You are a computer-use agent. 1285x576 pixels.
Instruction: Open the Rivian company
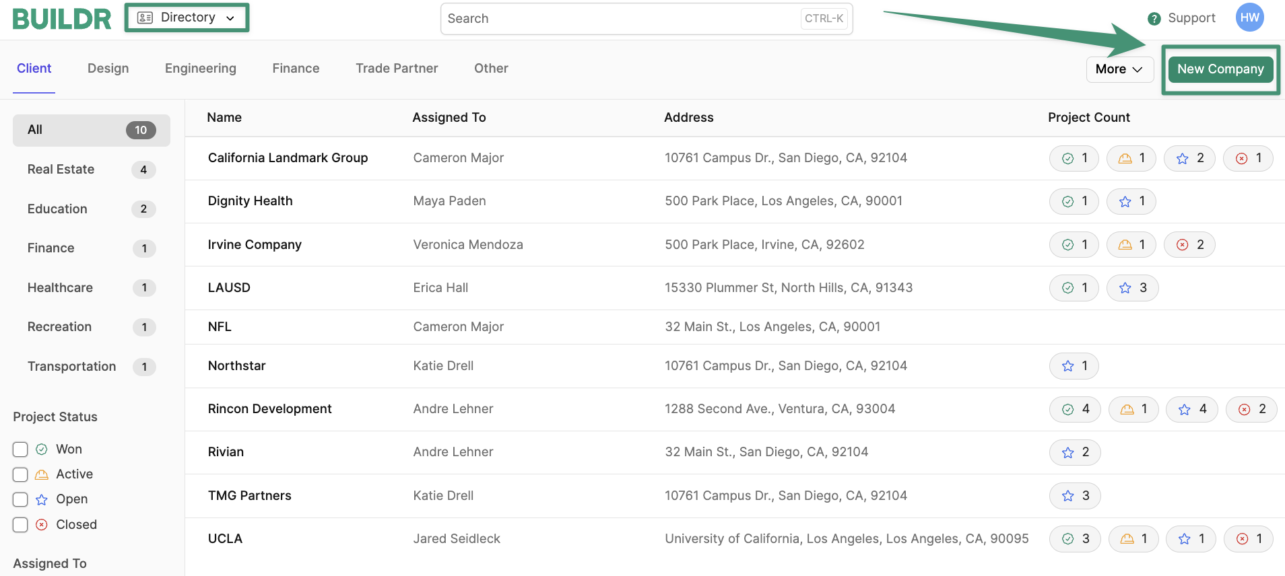pyautogui.click(x=226, y=452)
